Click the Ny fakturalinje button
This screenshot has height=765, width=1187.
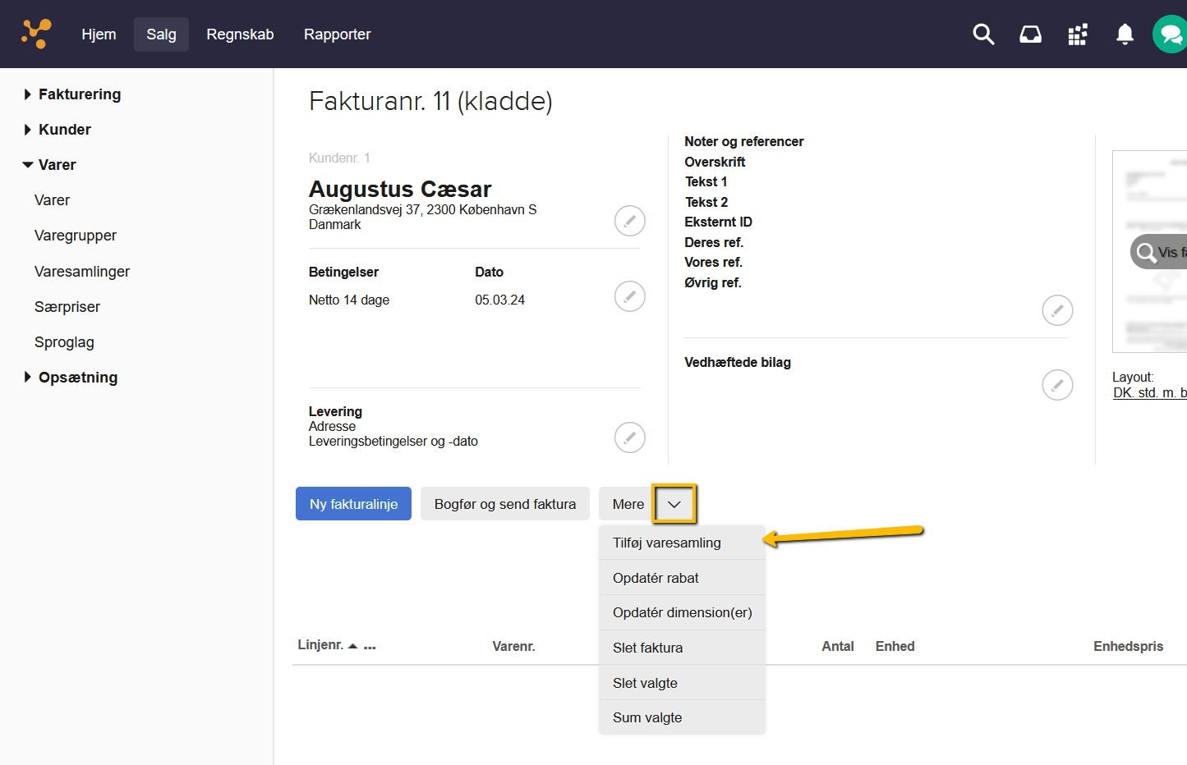(353, 504)
